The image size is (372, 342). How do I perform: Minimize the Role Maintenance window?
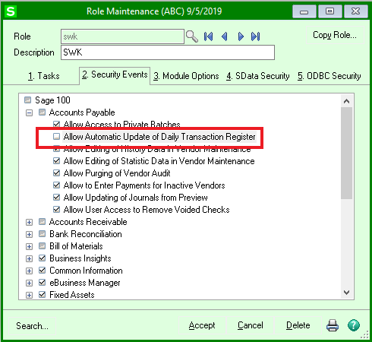click(304, 11)
